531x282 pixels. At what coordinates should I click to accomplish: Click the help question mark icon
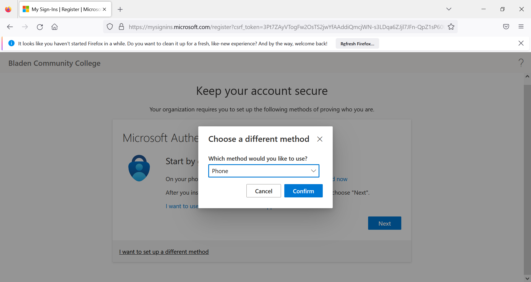tap(521, 63)
